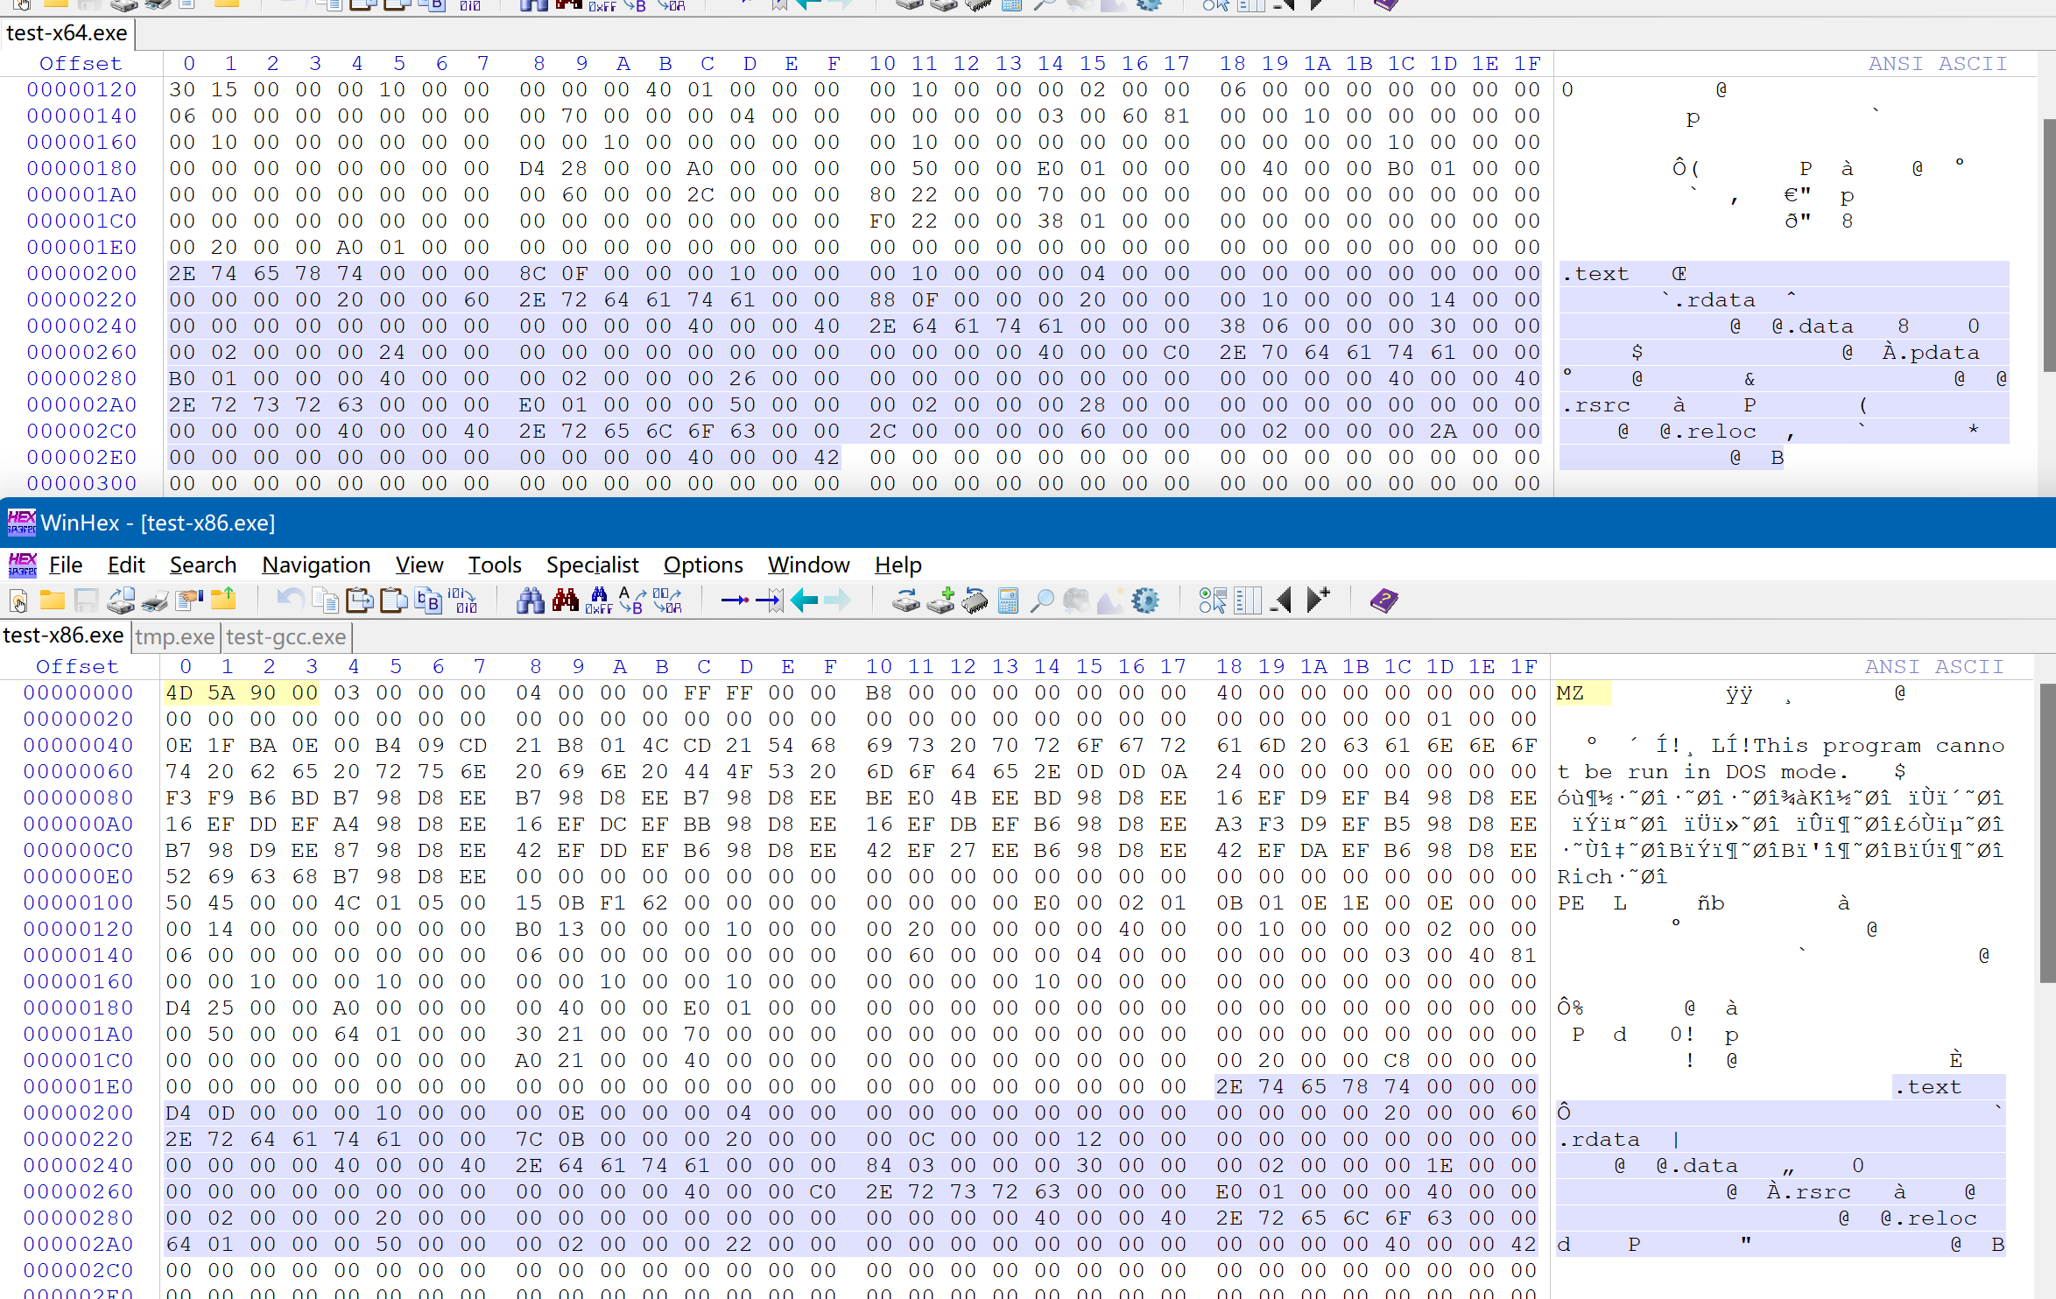The image size is (2056, 1299).
Task: Click the Replace Hex Values icon
Action: [667, 600]
